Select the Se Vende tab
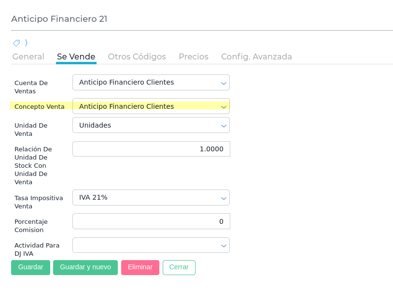Image resolution: width=393 pixels, height=307 pixels. [x=76, y=57]
